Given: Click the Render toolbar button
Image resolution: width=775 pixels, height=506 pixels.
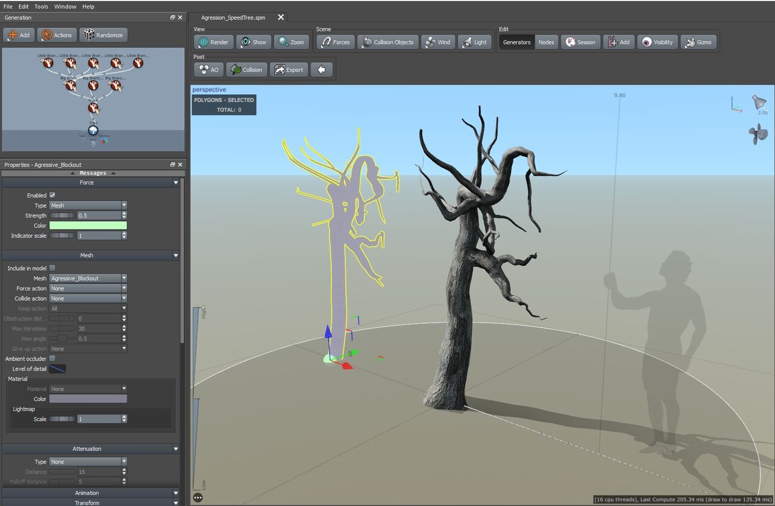Looking at the screenshot, I should click(x=213, y=42).
